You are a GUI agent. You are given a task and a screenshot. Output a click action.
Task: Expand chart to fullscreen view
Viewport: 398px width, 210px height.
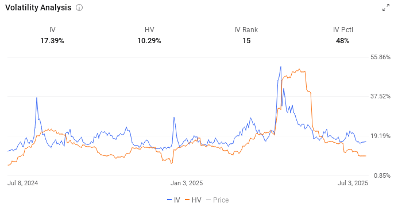tap(386, 7)
